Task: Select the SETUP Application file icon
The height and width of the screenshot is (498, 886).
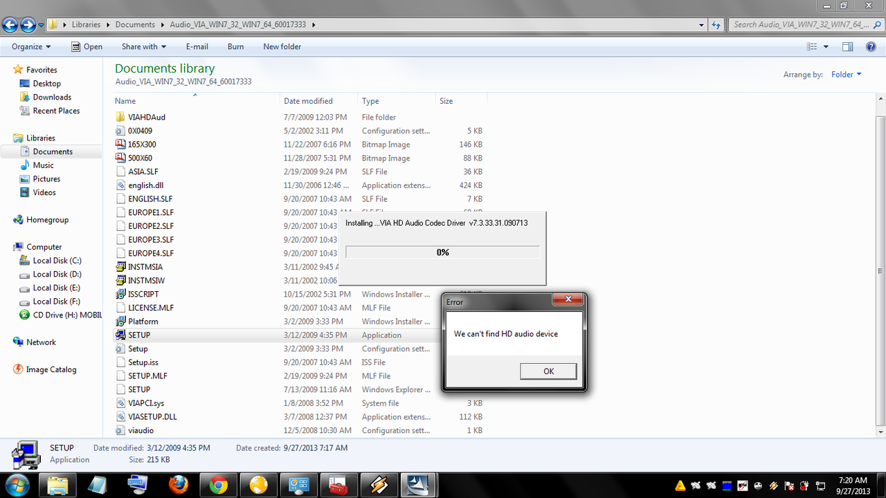Action: [x=120, y=335]
